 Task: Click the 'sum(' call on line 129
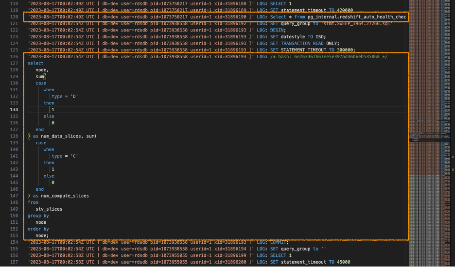(x=41, y=77)
